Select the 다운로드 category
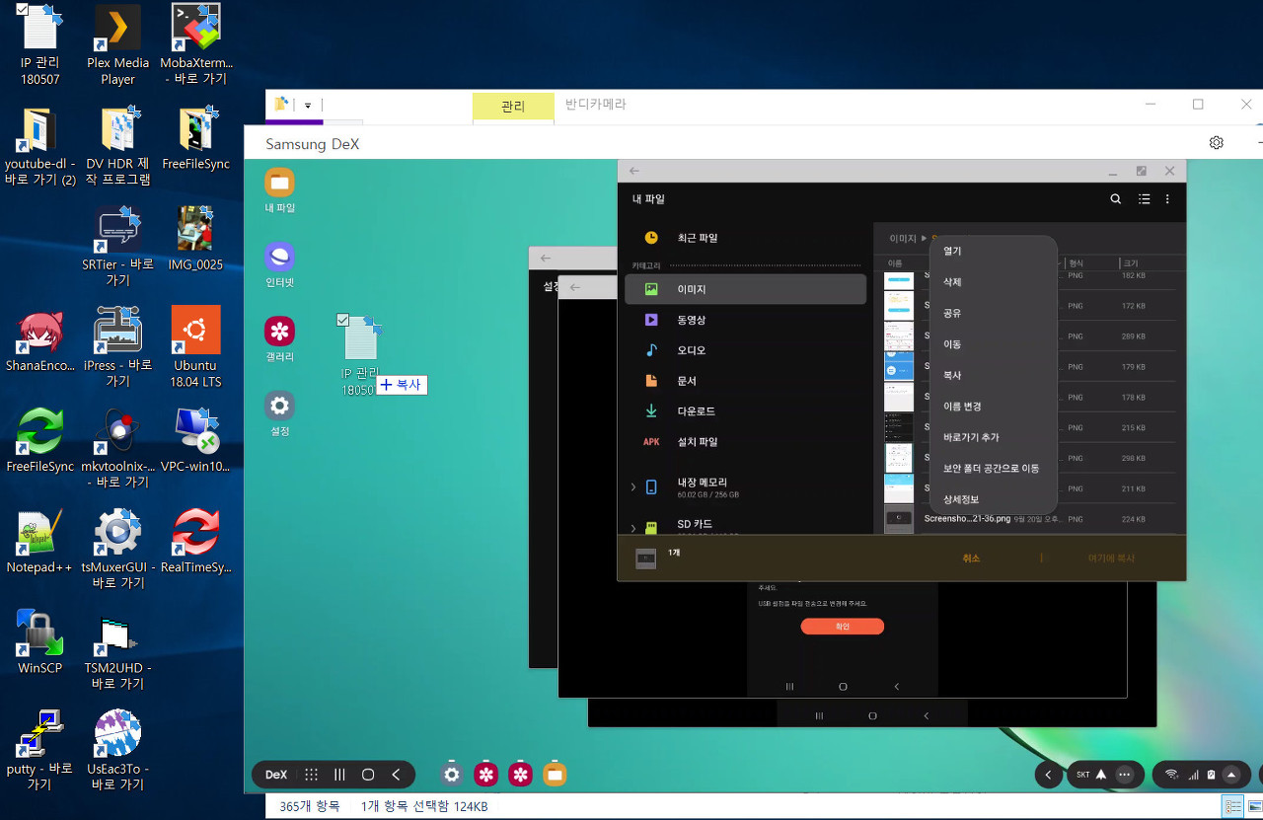Viewport: 1263px width, 820px height. coord(745,411)
